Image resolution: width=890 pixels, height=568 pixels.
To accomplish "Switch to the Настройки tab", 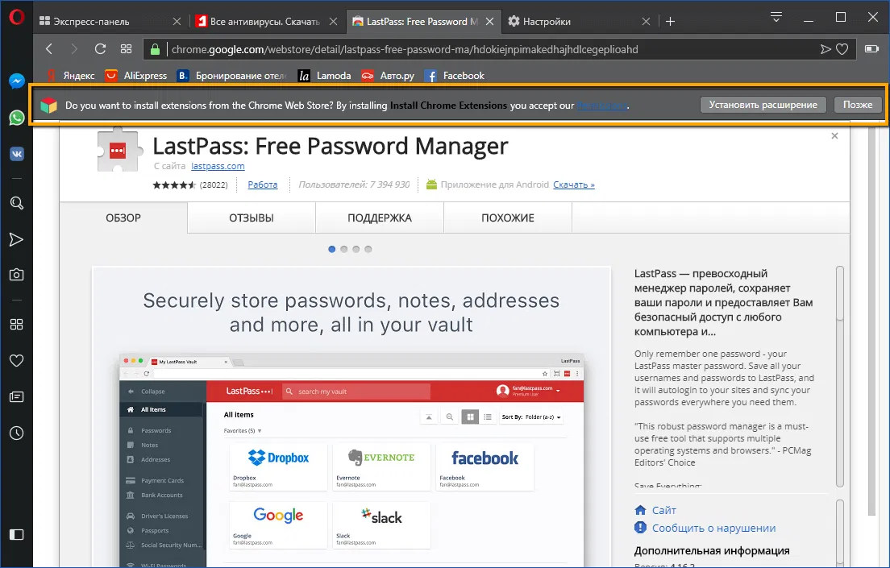I will pos(547,22).
